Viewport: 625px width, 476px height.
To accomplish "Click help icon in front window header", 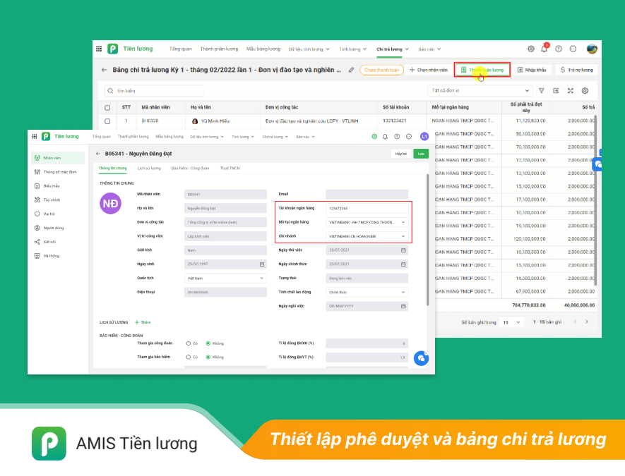I will (x=397, y=137).
